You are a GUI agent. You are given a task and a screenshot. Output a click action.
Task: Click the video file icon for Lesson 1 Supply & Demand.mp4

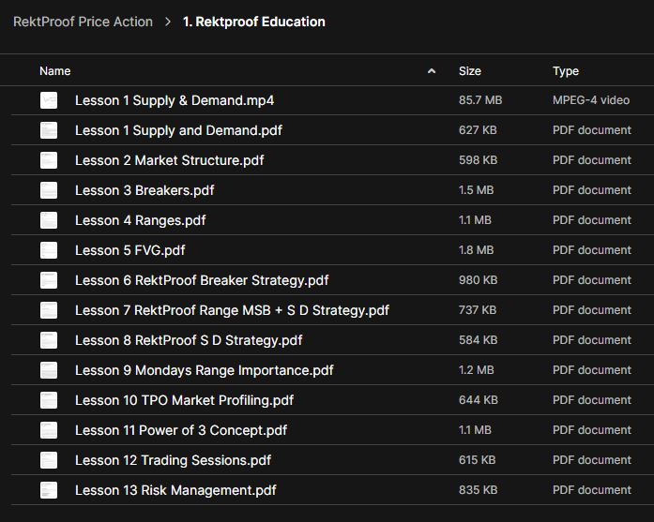[49, 100]
